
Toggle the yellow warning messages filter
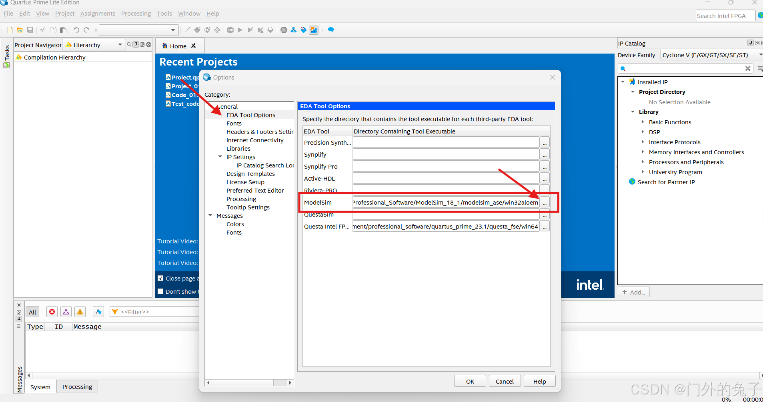tap(80, 312)
